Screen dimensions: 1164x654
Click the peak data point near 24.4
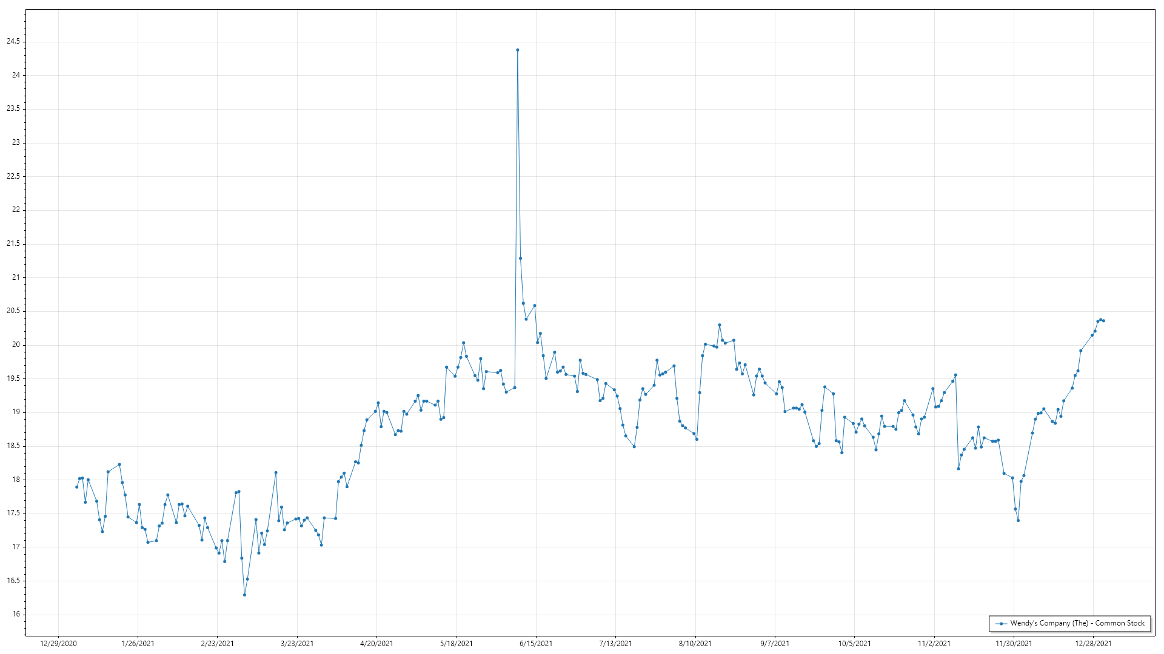tap(517, 50)
